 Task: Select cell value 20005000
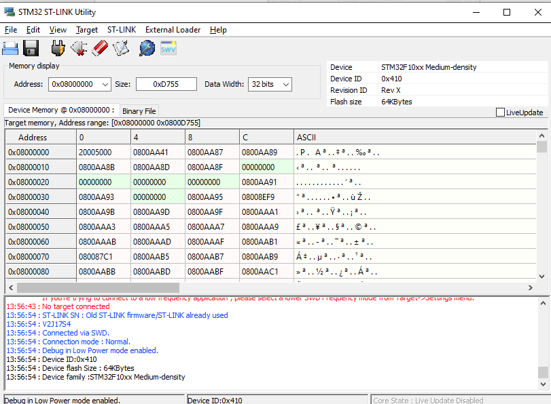(x=103, y=153)
